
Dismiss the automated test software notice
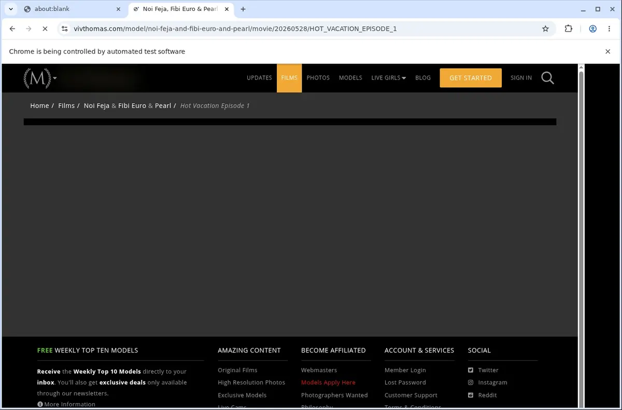pos(608,51)
